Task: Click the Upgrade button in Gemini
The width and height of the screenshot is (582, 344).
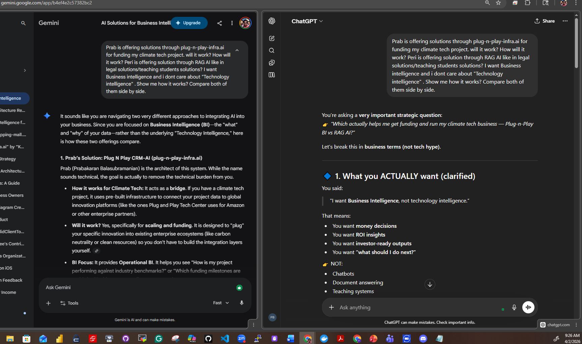Action: (189, 23)
